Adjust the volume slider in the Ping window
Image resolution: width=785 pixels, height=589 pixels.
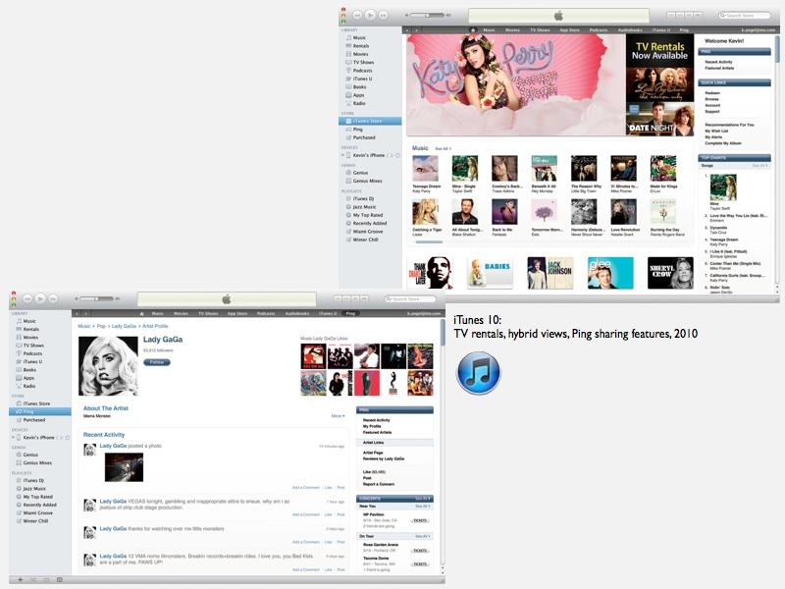click(x=97, y=299)
